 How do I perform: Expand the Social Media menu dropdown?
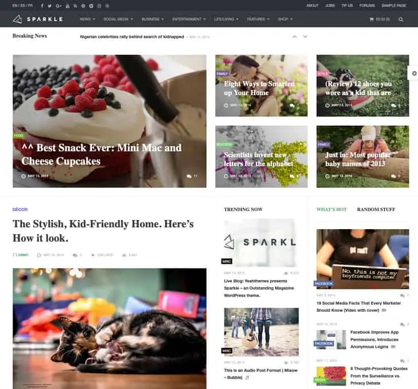coord(118,19)
